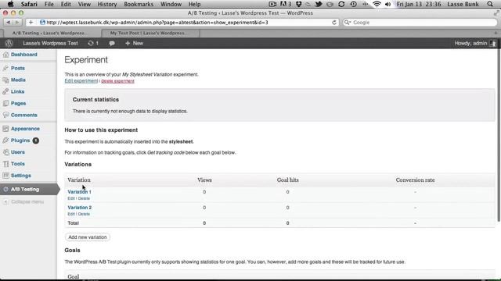Open the Window menu
The height and width of the screenshot is (281, 501).
[x=171, y=4]
